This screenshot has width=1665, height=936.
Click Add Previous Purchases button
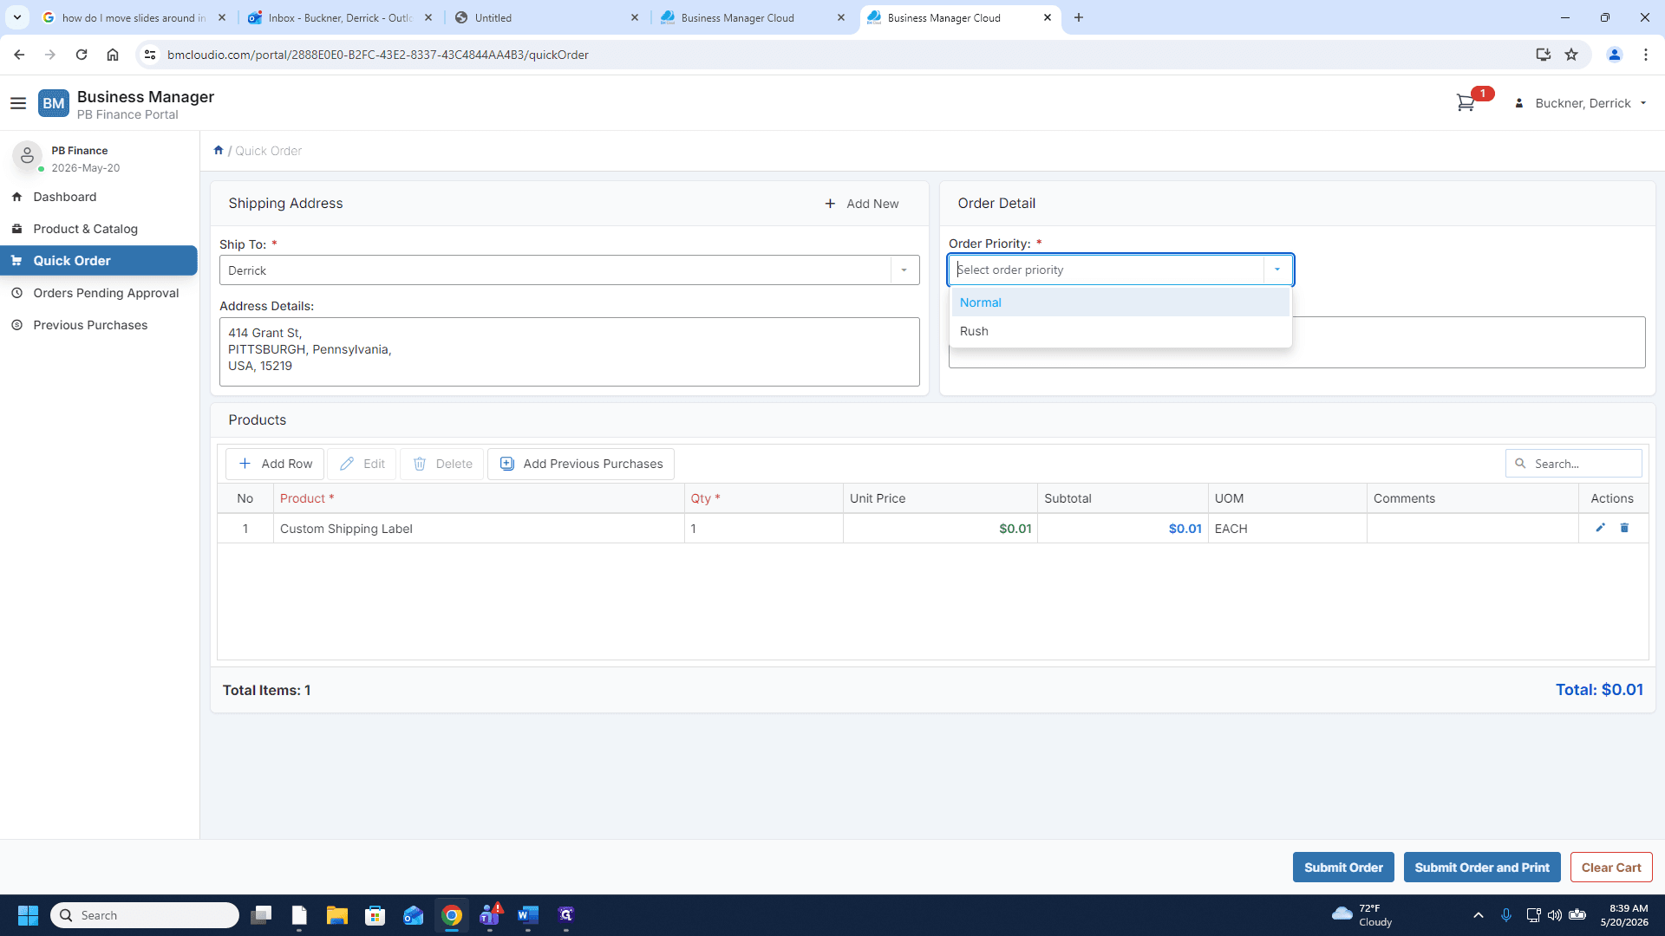(x=581, y=464)
